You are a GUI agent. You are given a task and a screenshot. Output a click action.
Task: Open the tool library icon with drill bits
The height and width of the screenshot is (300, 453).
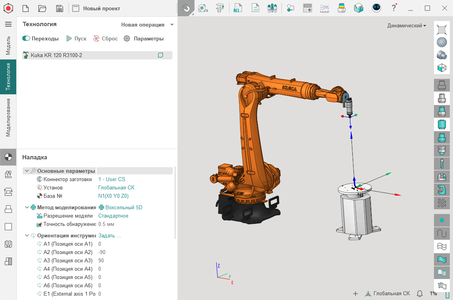[x=272, y=8]
